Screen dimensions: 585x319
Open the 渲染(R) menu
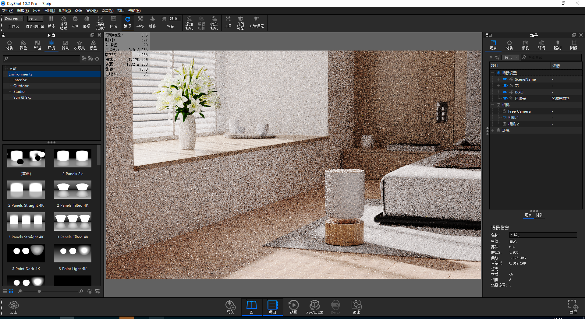[91, 11]
